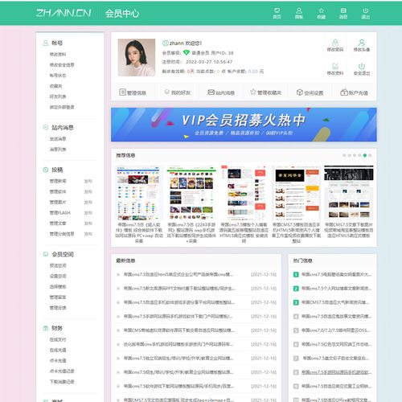Open 下载消费记录 in the sidebar
The width and height of the screenshot is (402, 402).
62,381
